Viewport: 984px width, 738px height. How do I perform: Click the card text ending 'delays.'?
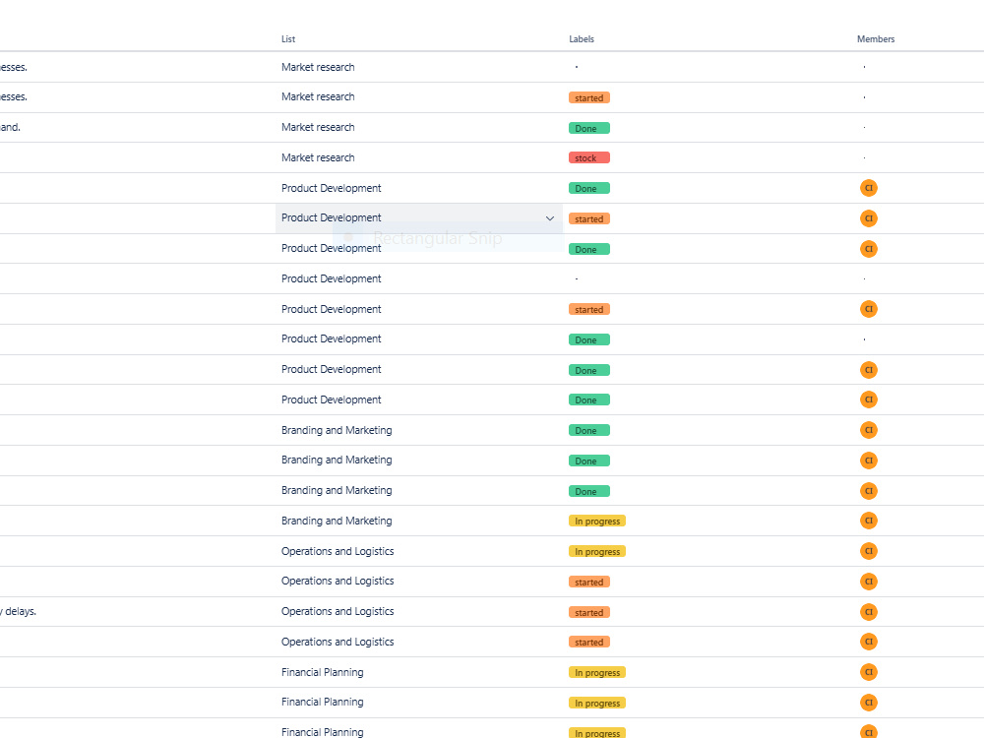(18, 611)
